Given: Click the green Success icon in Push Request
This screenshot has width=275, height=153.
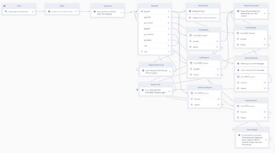Looking at the screenshot, I should click(x=238, y=39).
